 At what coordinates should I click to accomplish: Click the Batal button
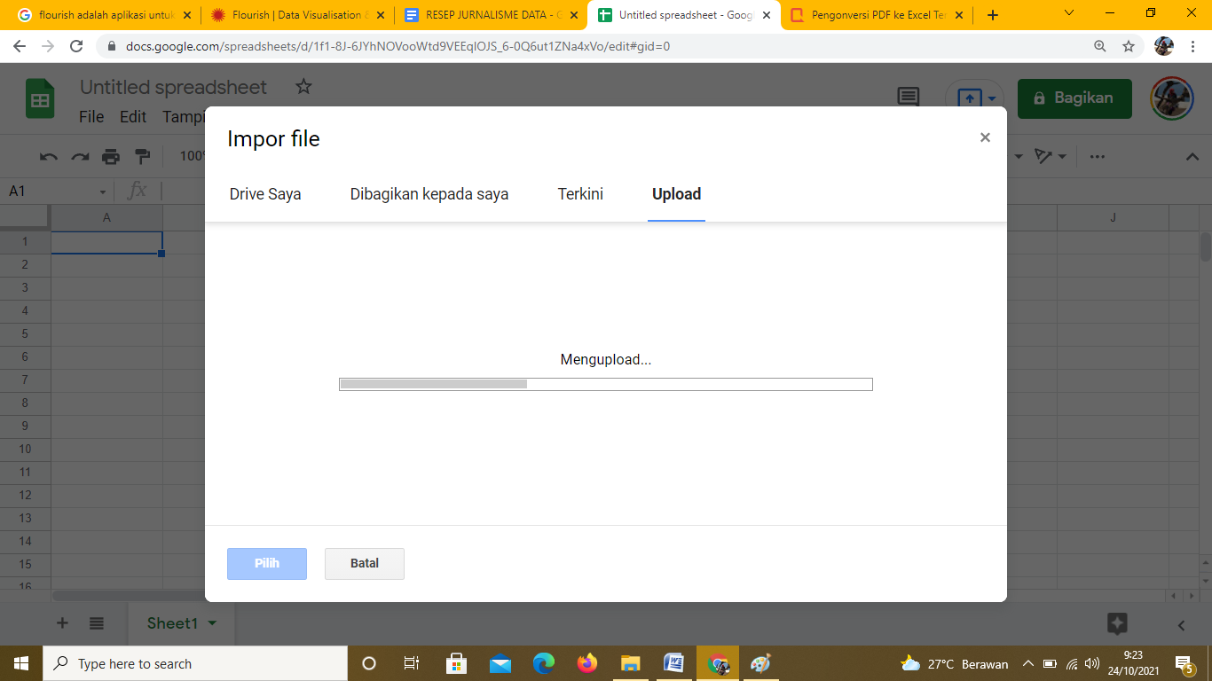[x=365, y=564]
